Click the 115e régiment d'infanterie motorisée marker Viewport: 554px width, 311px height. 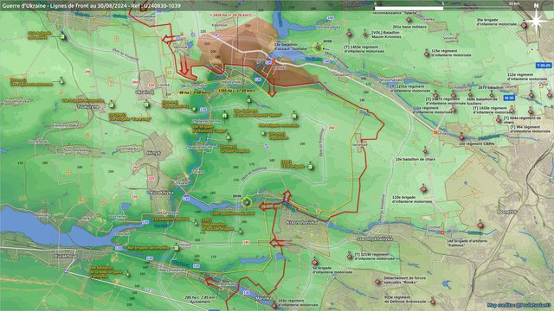(x=427, y=54)
